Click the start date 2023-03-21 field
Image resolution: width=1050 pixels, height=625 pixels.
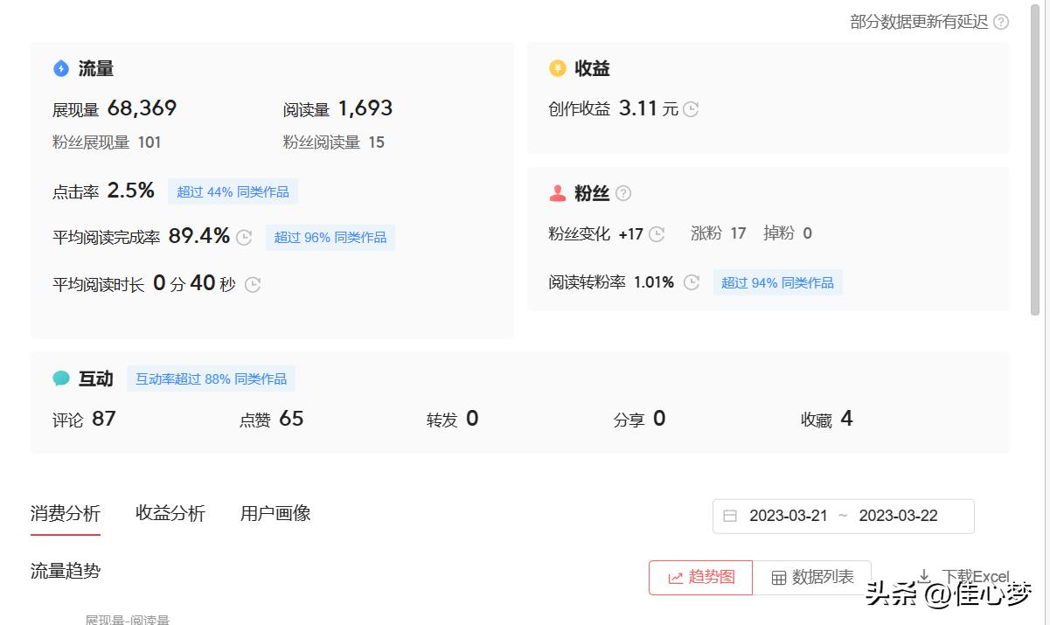[788, 516]
